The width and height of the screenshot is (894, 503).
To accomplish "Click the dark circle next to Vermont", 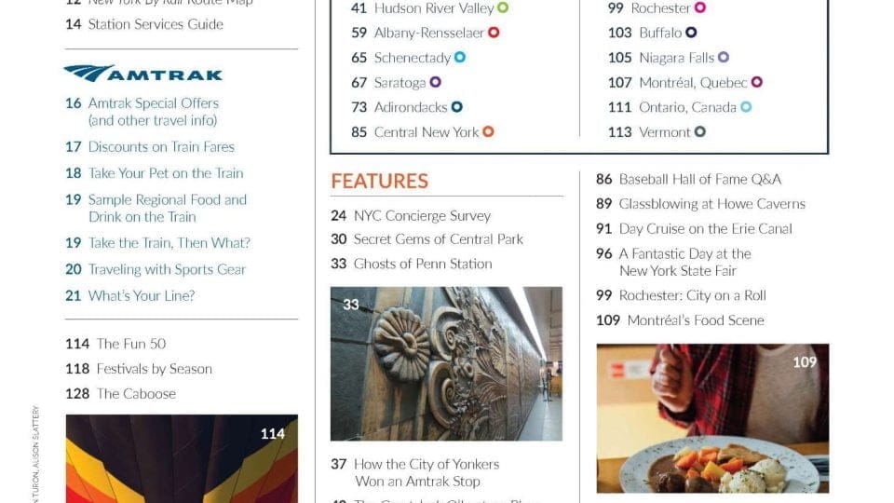I will pyautogui.click(x=699, y=131).
